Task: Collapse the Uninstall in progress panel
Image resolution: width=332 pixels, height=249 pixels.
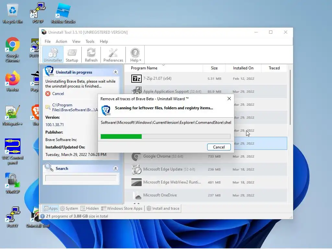Action: tap(115, 72)
